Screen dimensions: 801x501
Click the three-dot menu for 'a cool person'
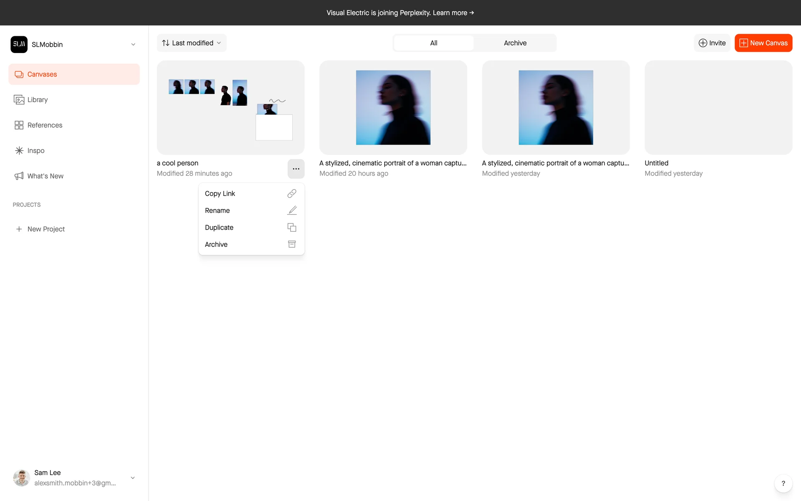click(x=296, y=169)
